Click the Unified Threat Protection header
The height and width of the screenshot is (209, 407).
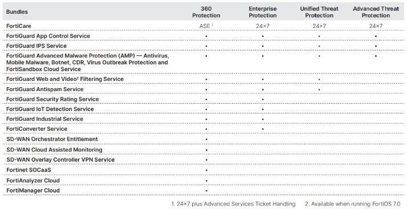coord(319,12)
